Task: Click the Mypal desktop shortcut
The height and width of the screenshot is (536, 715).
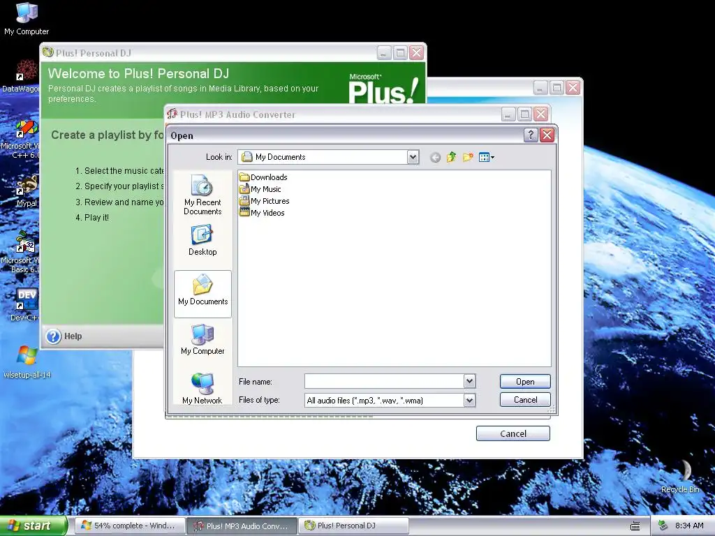Action: [x=27, y=191]
